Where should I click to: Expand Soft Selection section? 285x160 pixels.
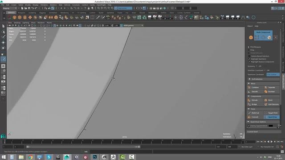pyautogui.click(x=263, y=79)
